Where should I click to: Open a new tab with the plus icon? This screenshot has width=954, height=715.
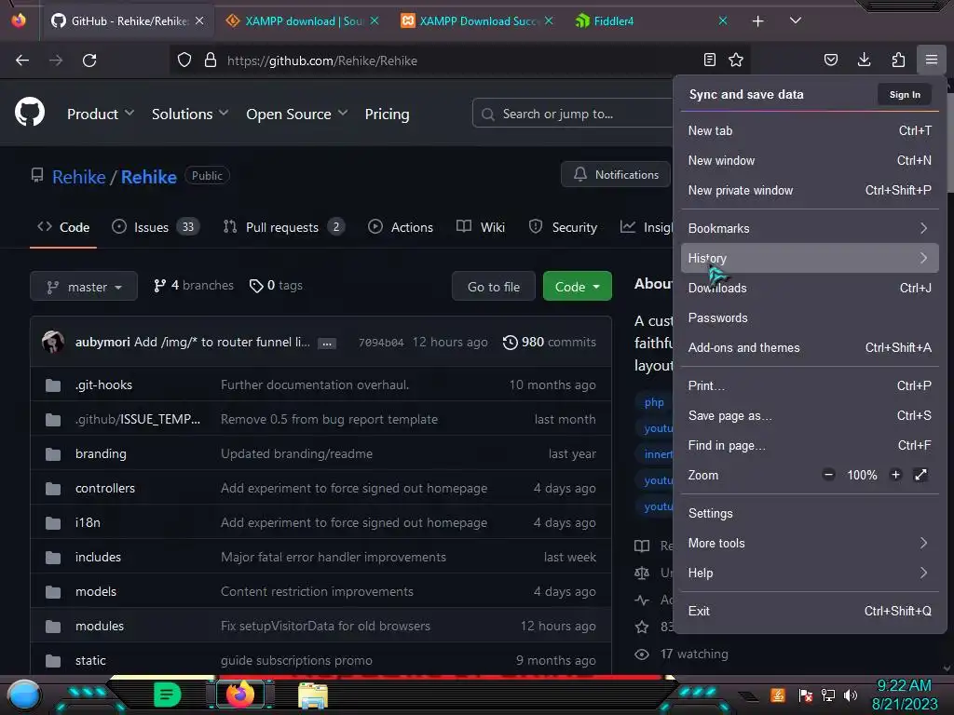point(758,21)
